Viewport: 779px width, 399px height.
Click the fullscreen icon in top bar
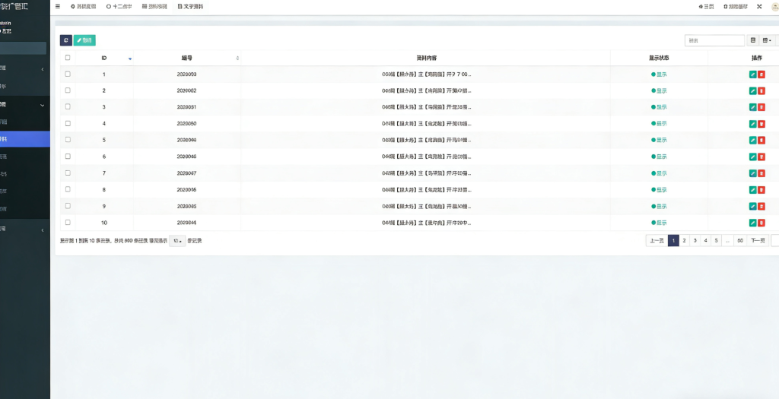click(x=759, y=6)
